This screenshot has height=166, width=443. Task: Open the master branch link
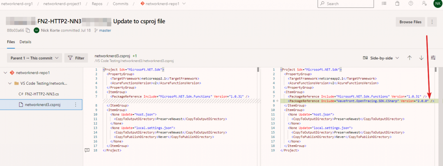105,30
